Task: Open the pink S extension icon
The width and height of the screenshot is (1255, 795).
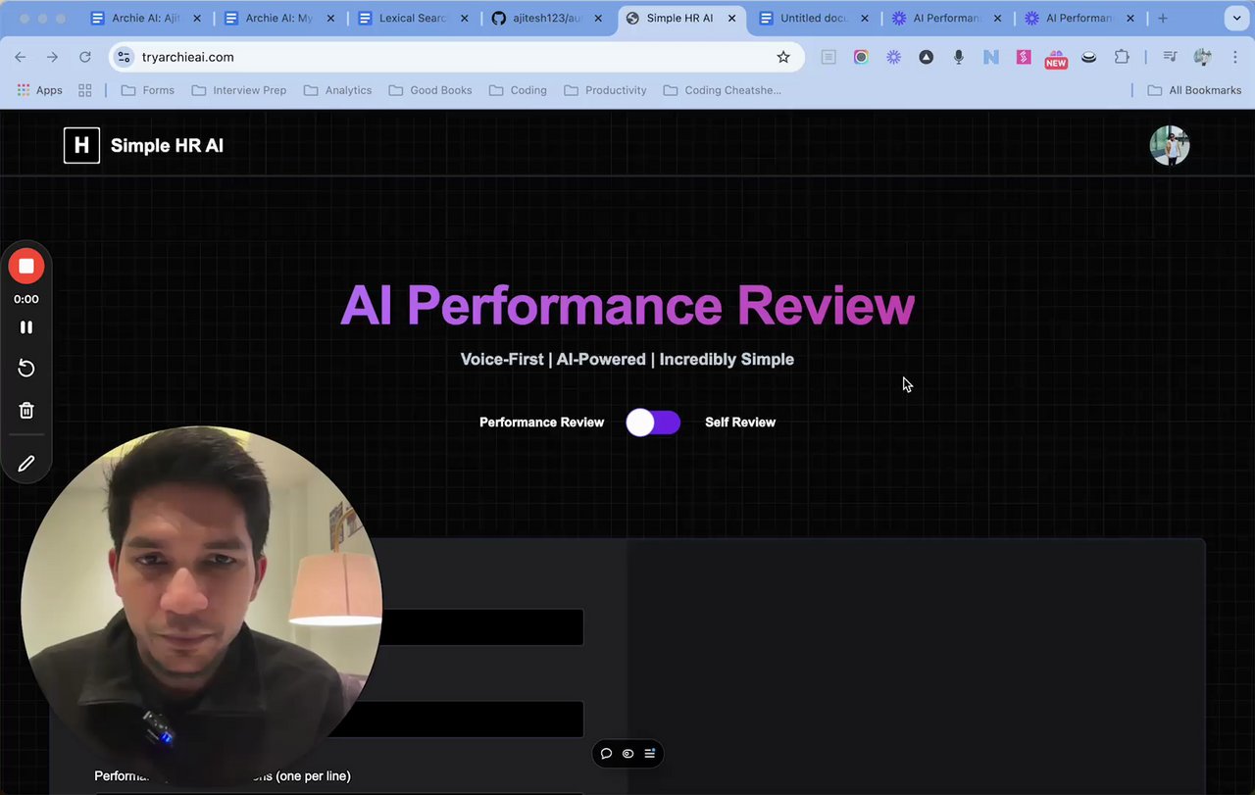Action: (x=1024, y=57)
